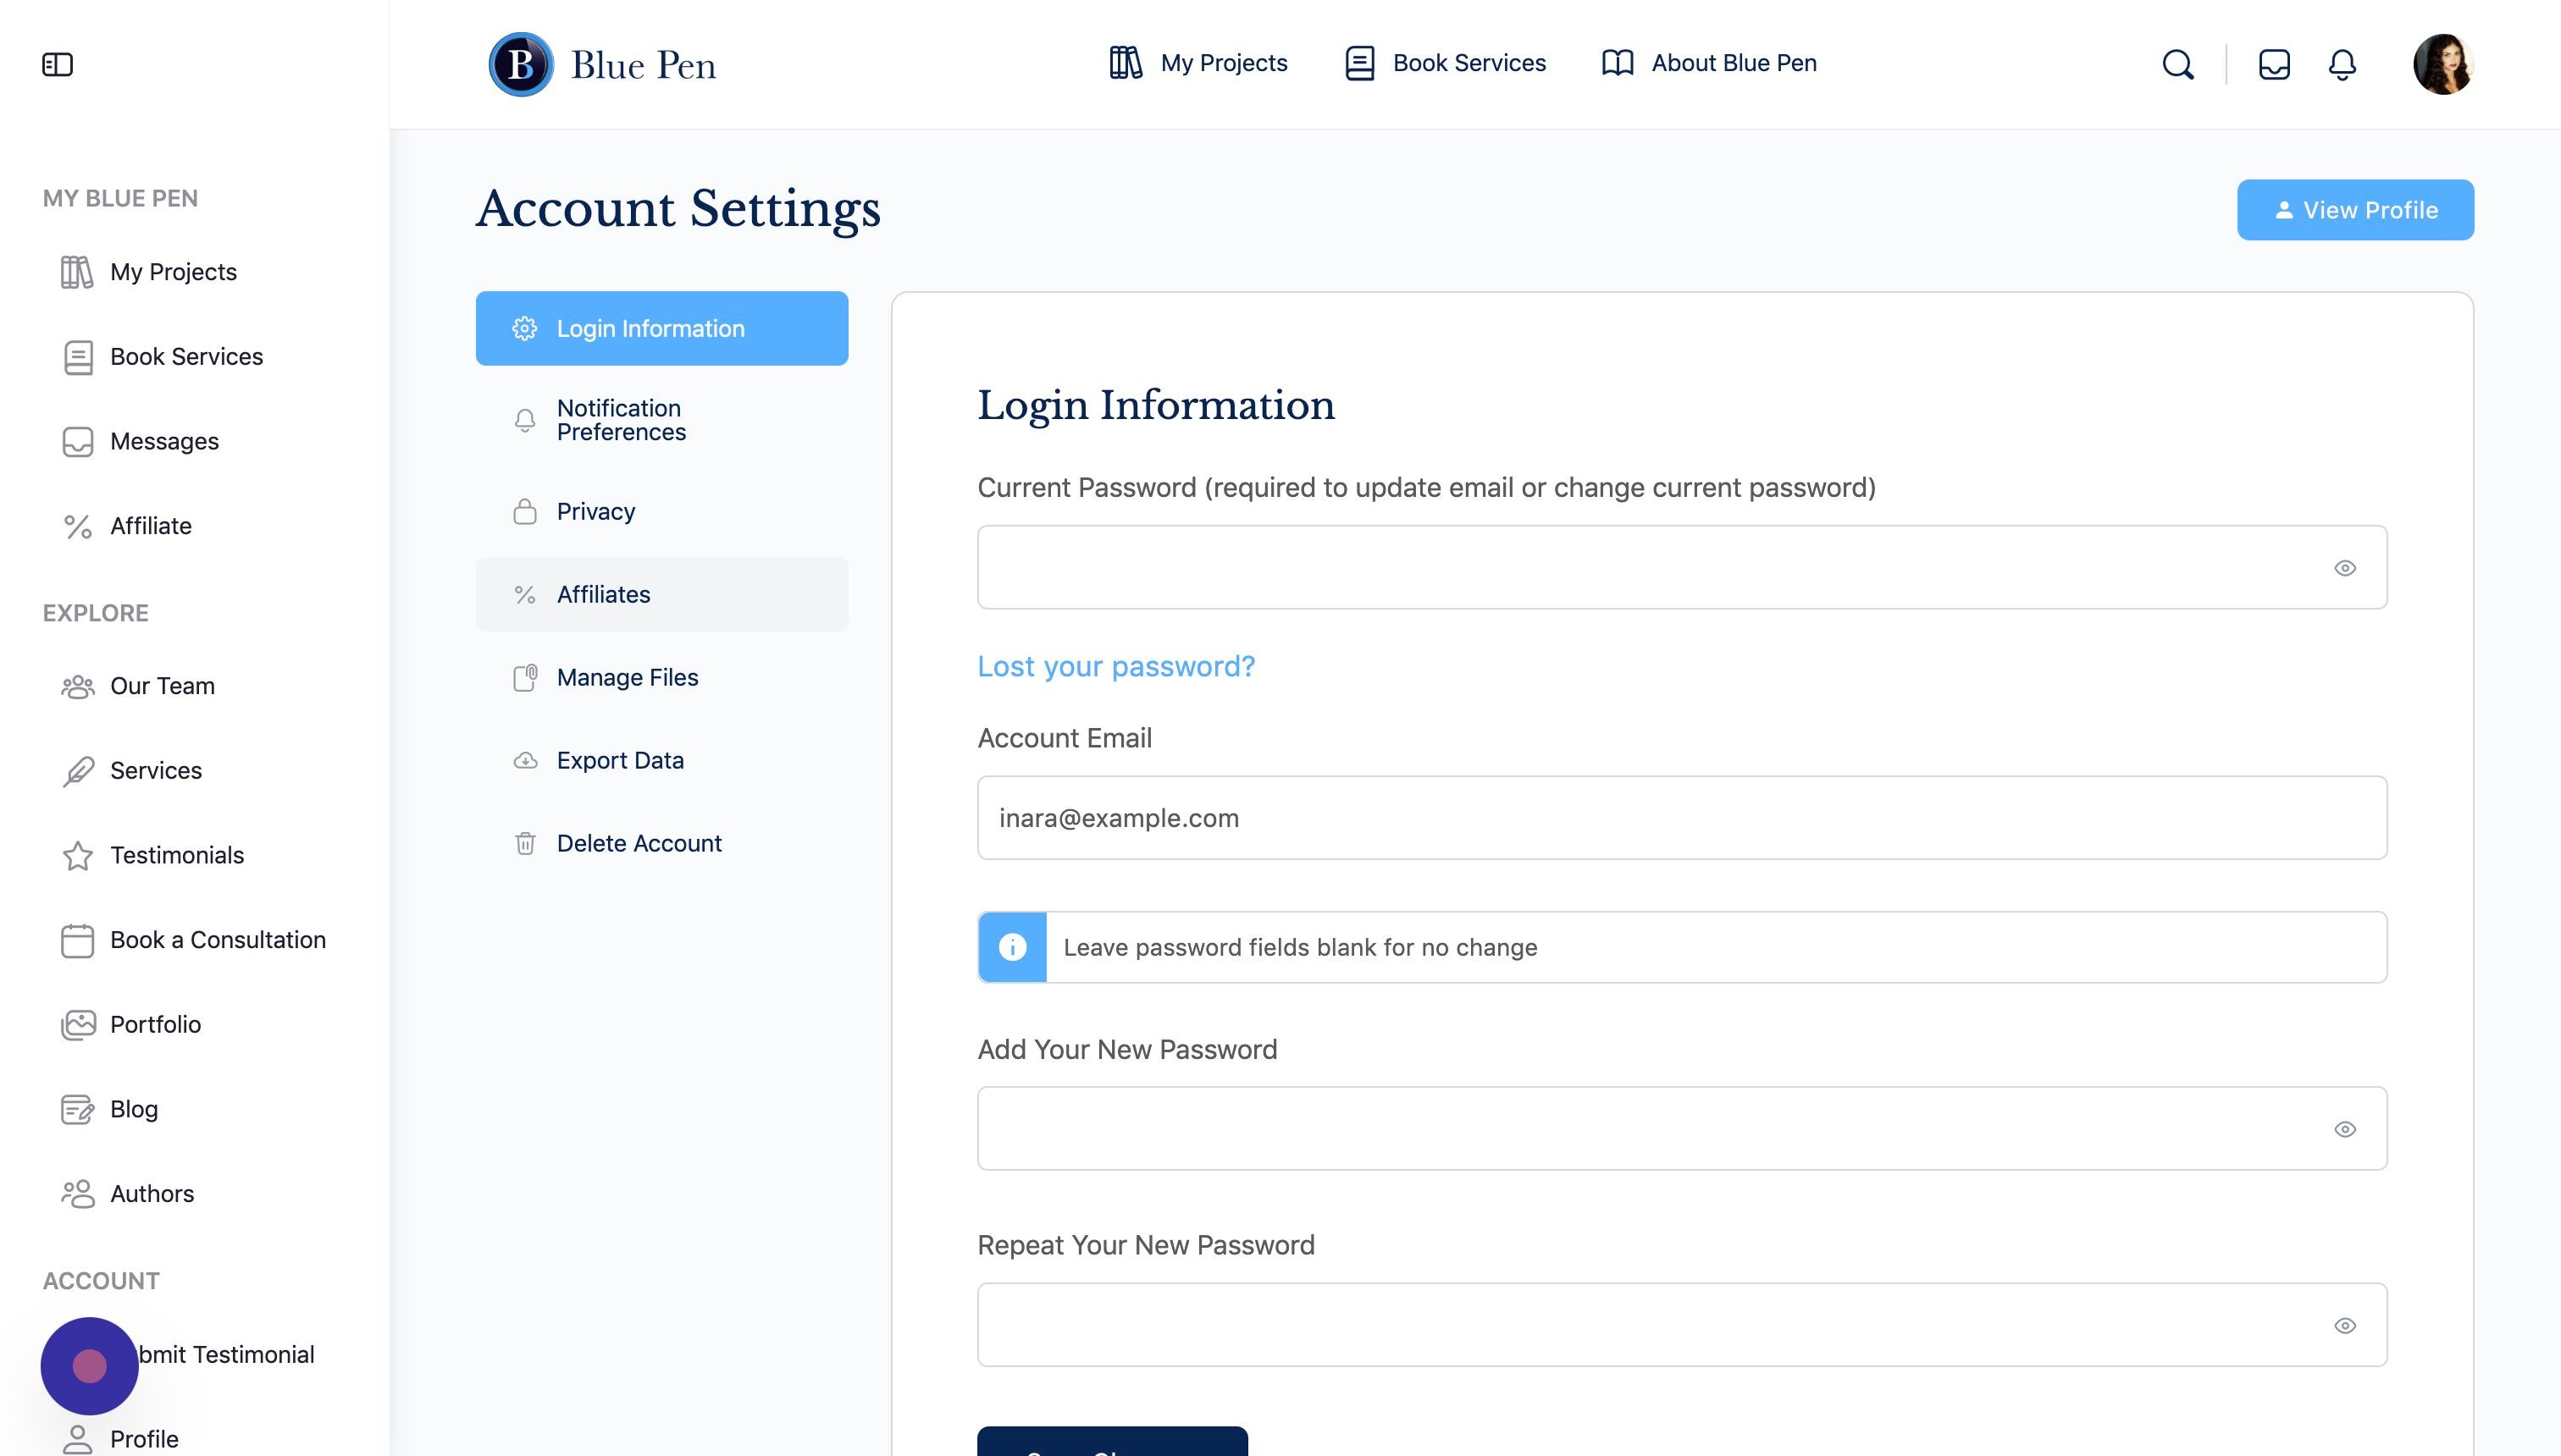Switch to the Privacy settings tab
The image size is (2561, 1456).
coord(661,511)
